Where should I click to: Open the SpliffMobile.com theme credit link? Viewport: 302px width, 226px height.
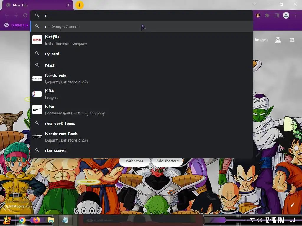point(19,206)
